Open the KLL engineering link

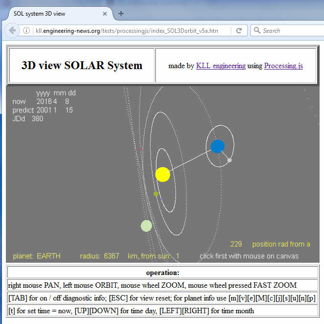coord(221,66)
